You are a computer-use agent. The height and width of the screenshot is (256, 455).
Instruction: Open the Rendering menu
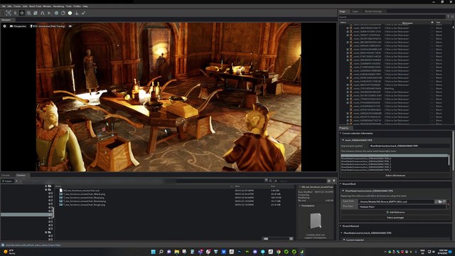[x=58, y=6]
